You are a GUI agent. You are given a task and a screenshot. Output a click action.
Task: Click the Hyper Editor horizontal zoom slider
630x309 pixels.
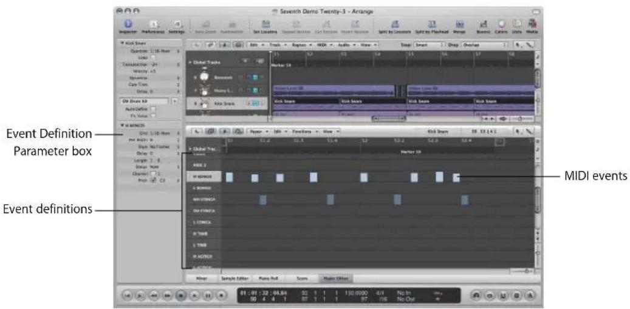(521, 272)
